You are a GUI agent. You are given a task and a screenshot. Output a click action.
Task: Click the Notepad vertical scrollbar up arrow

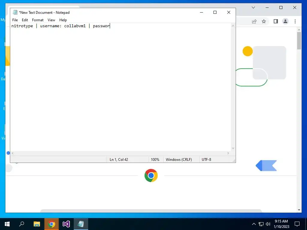pyautogui.click(x=233, y=26)
